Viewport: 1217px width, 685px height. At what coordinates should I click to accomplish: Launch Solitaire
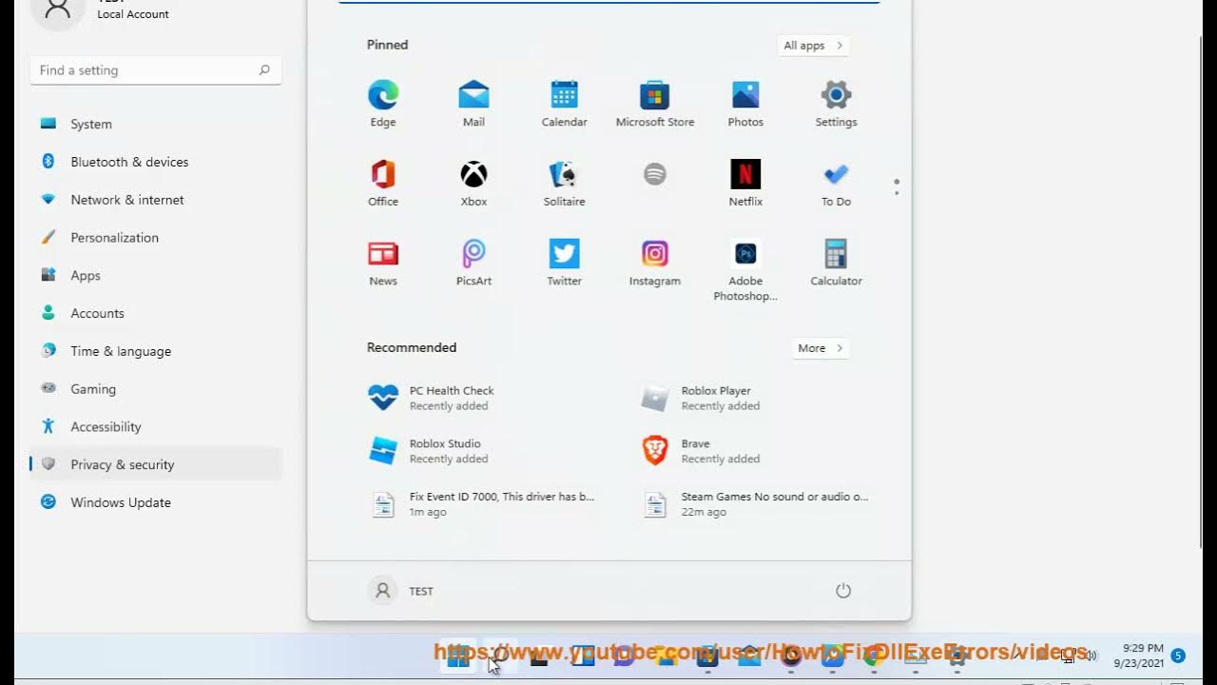click(x=564, y=183)
